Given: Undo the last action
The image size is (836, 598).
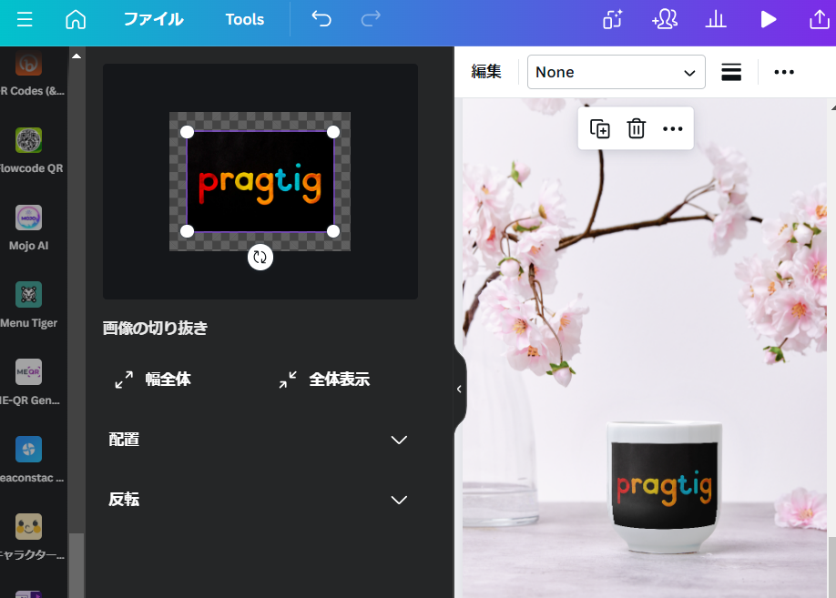Looking at the screenshot, I should click(x=321, y=19).
